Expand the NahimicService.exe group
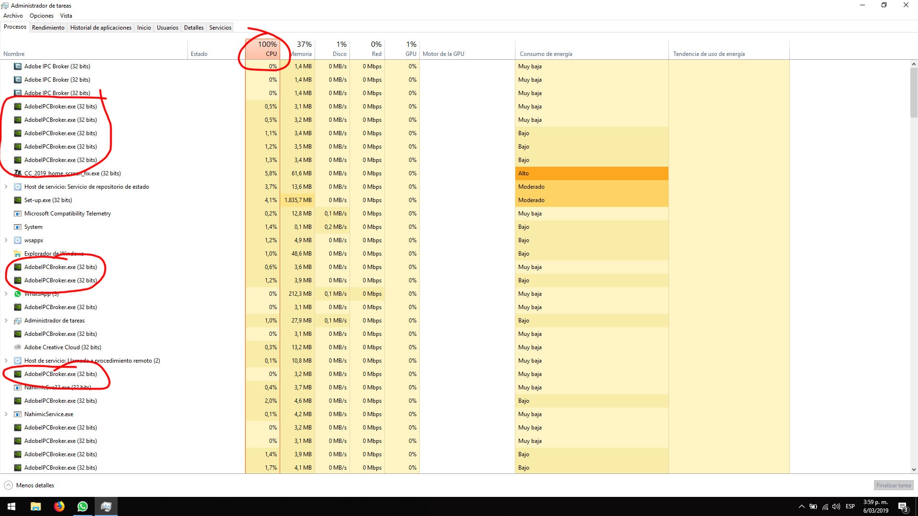 6,414
